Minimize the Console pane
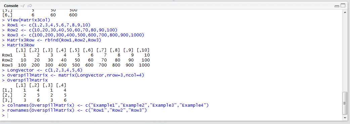 coord(337,6)
